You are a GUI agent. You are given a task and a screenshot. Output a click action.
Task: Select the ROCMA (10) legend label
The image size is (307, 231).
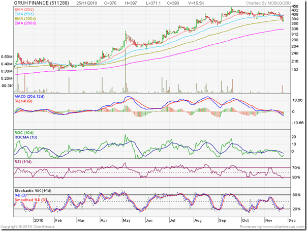pyautogui.click(x=26, y=138)
